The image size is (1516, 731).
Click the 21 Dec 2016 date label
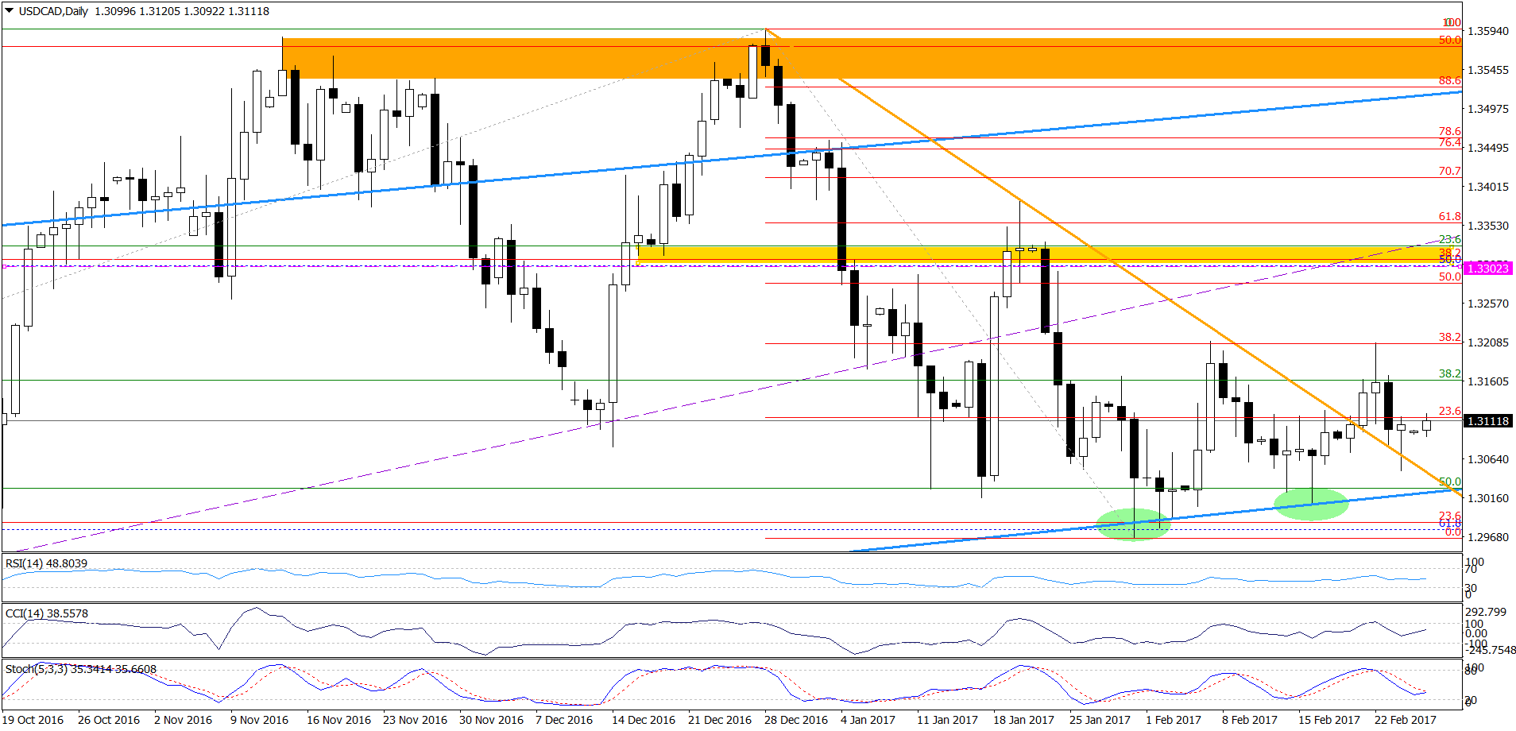coord(720,720)
